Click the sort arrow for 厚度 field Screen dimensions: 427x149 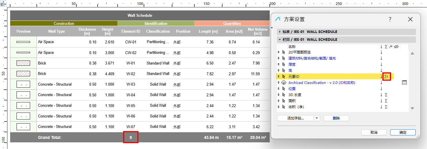point(381,65)
